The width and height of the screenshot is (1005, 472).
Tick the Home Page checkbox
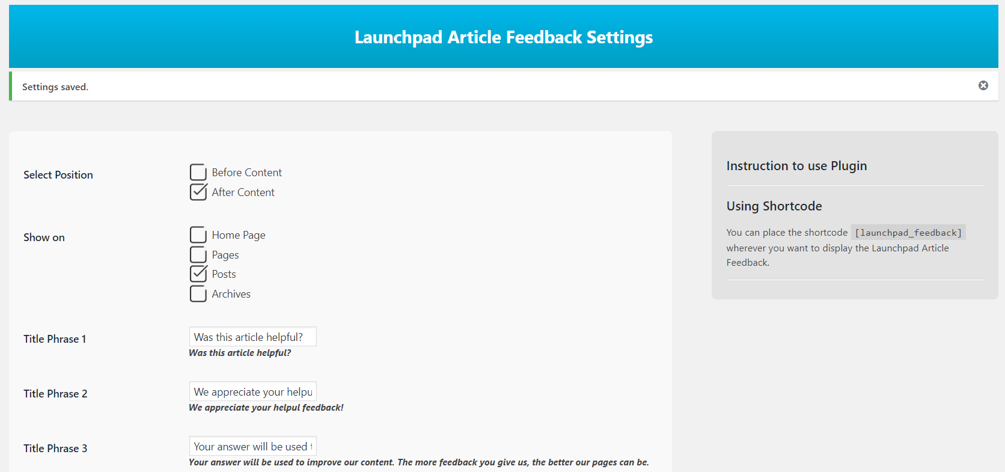click(x=198, y=235)
